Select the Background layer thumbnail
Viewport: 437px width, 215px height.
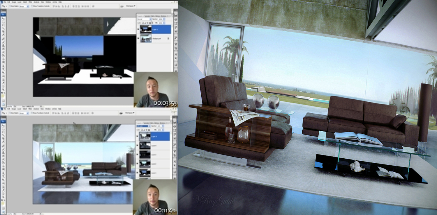146,38
